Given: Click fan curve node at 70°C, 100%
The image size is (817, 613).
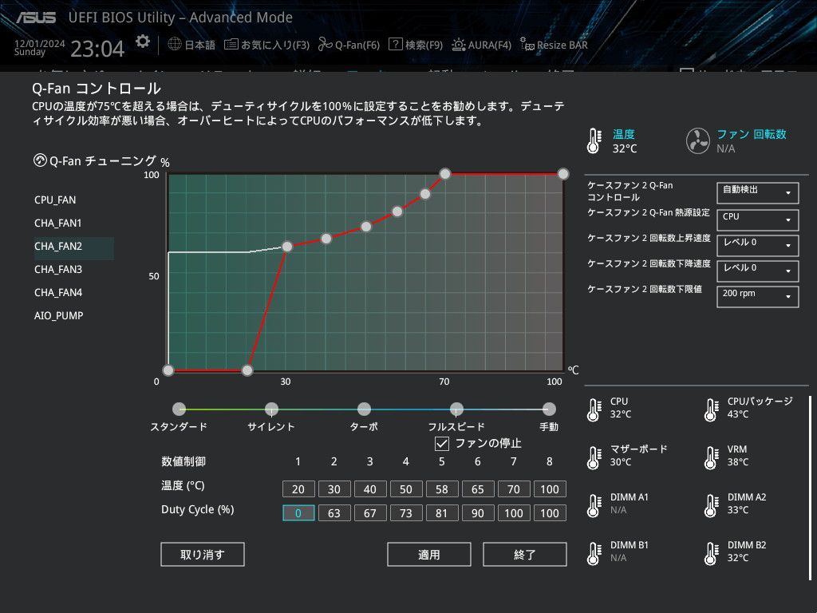Looking at the screenshot, I should pos(445,173).
